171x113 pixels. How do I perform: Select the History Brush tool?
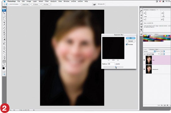pyautogui.click(x=4, y=35)
